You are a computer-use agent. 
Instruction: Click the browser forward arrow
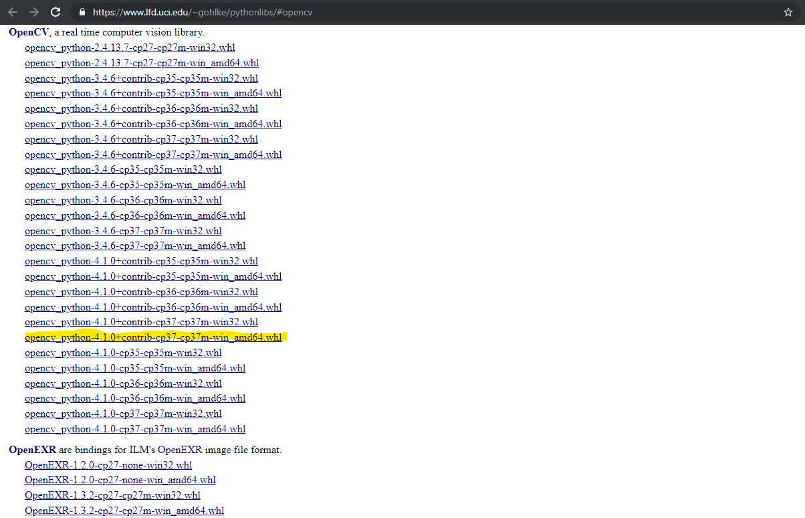click(x=34, y=12)
